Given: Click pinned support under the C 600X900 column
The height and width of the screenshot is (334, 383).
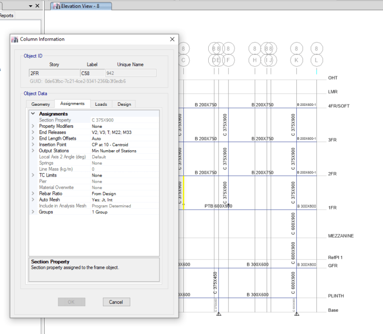Looking at the screenshot, I should 296,314.
